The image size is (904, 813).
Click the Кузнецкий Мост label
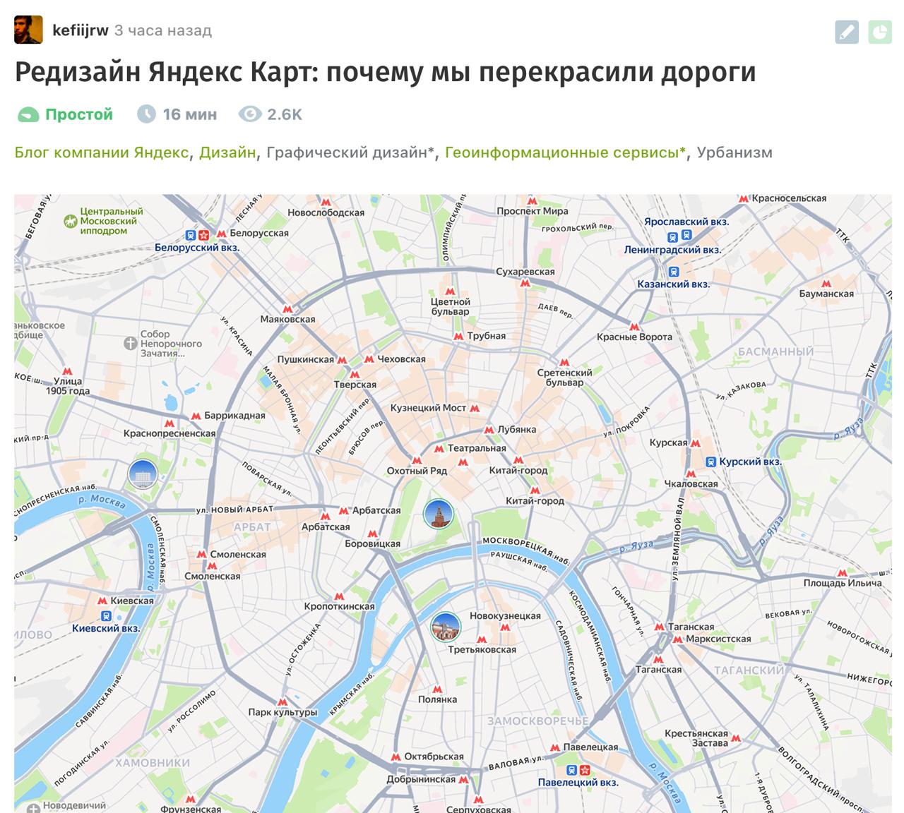[x=429, y=408]
